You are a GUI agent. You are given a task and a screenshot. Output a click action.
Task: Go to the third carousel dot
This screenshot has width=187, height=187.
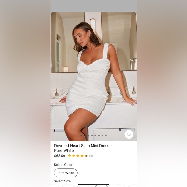click(x=88, y=136)
